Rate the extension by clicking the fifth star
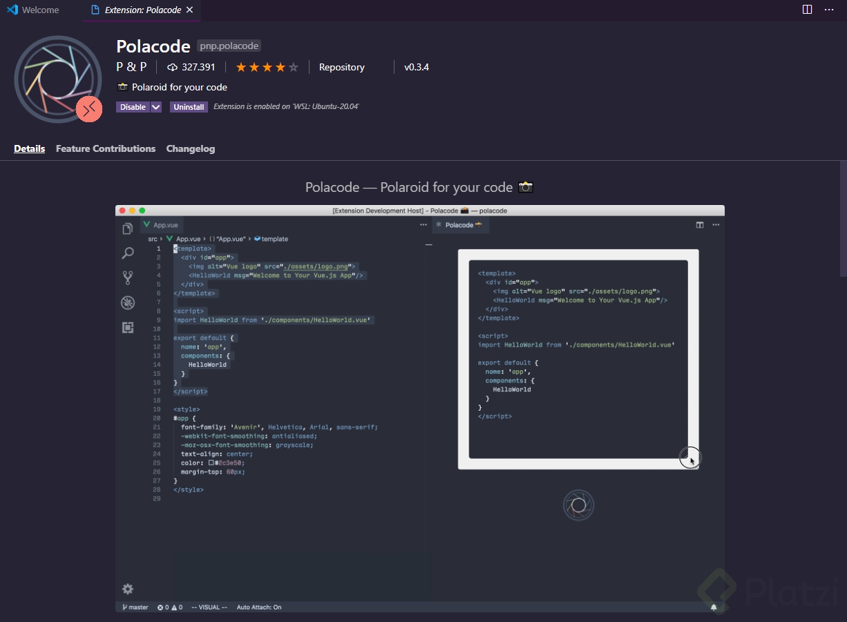847x622 pixels. click(292, 67)
